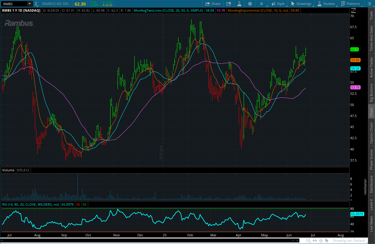Open the Big Buttons sidebar tab
This screenshot has height=244, width=375.
371,93
